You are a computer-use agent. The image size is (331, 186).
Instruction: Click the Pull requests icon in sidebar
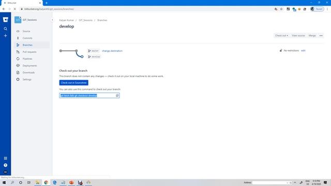tap(18, 52)
